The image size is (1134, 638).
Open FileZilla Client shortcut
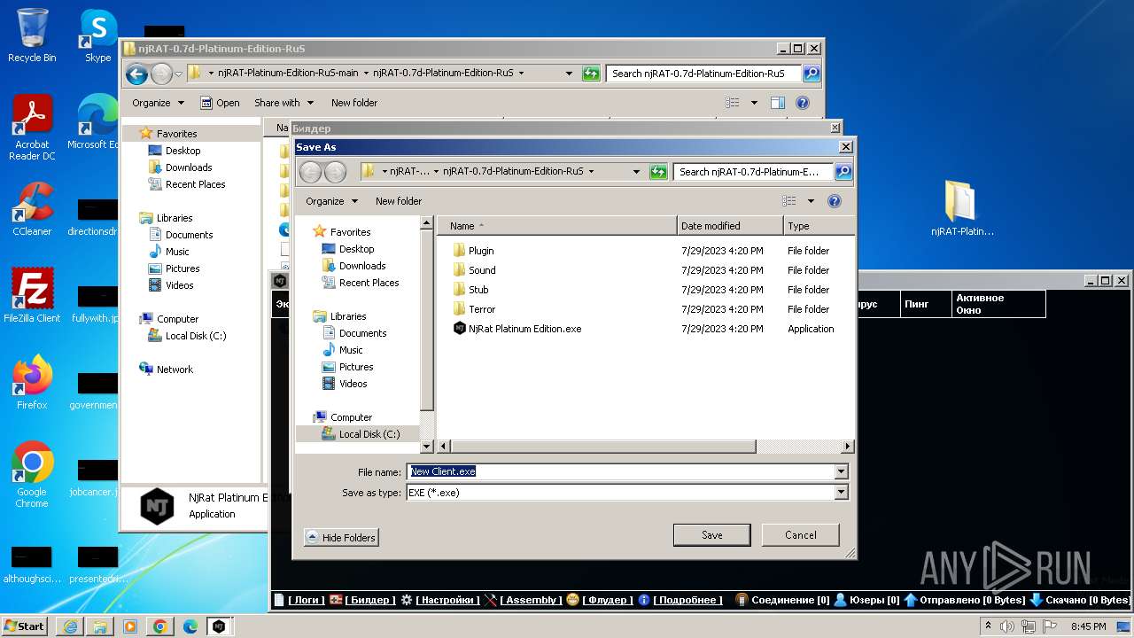click(32, 295)
